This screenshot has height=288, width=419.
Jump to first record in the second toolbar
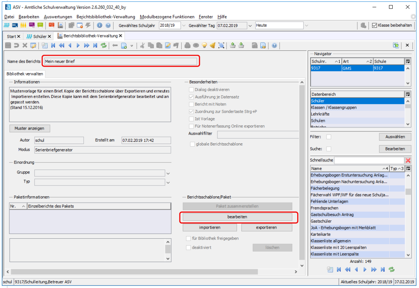coord(53,46)
